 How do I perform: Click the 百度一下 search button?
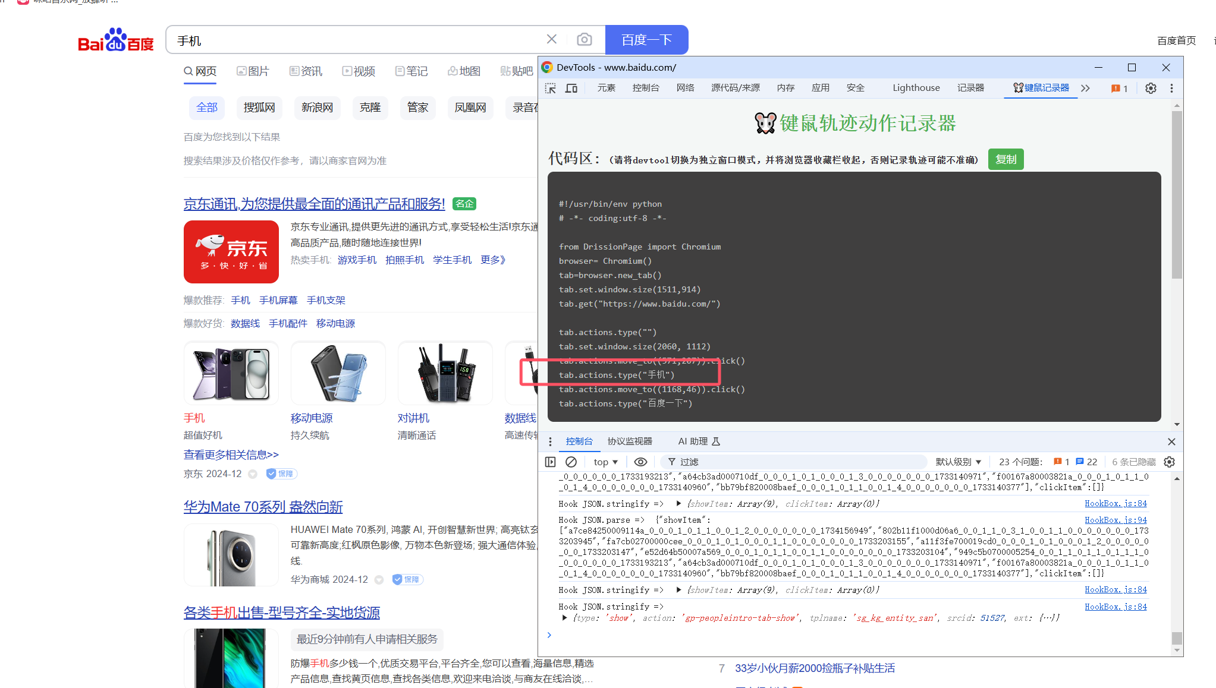coord(647,40)
